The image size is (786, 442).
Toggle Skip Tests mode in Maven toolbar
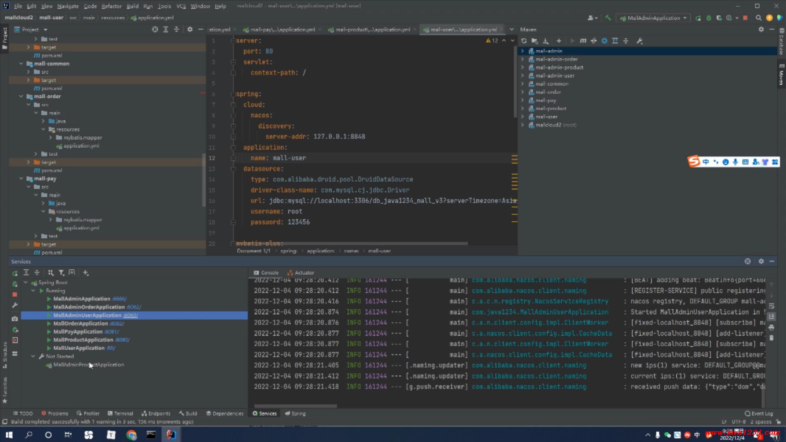[604, 41]
